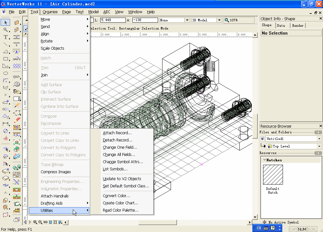Close the Resource Browser panel
Viewport: 323px width, 232px height.
(x=320, y=126)
